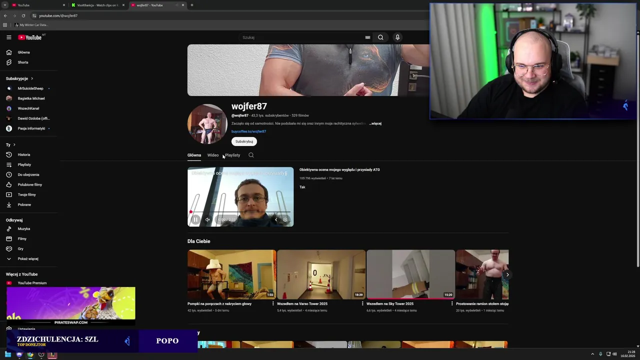Click the Subskrybuj button
The width and height of the screenshot is (640, 360).
tap(244, 141)
